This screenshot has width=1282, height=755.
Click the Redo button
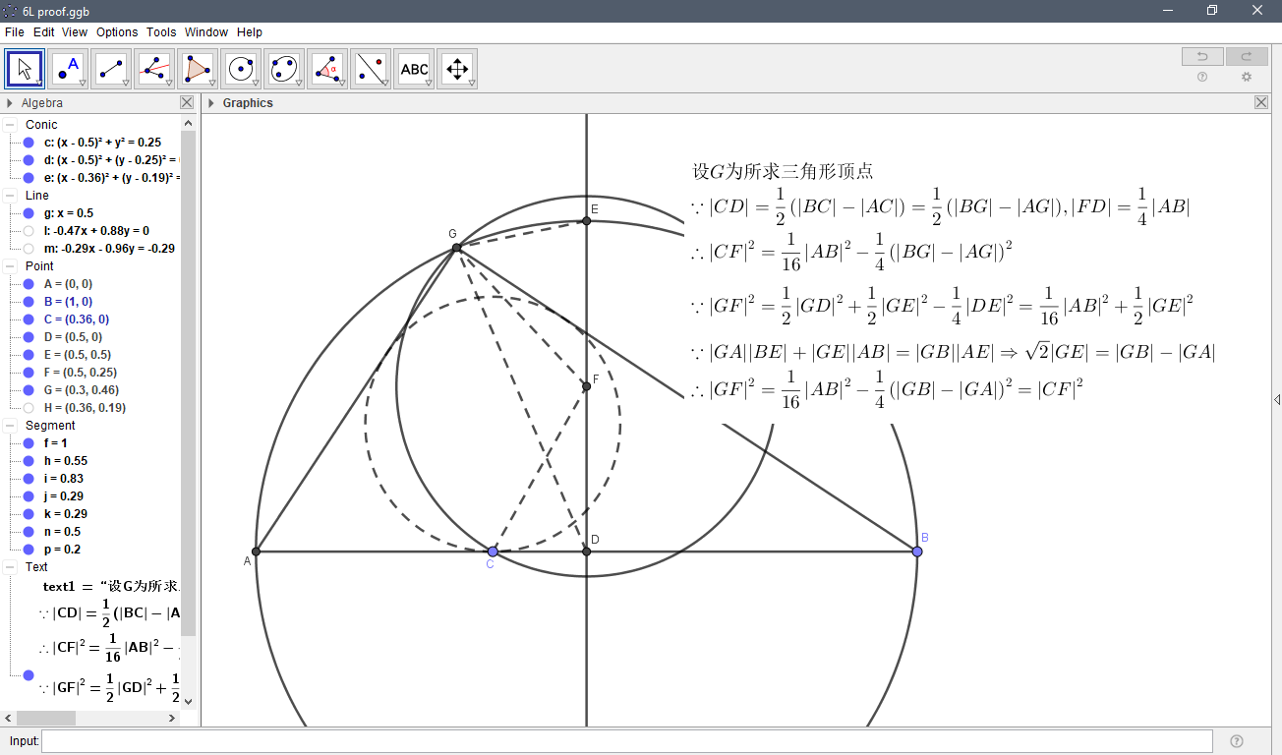pyautogui.click(x=1247, y=56)
